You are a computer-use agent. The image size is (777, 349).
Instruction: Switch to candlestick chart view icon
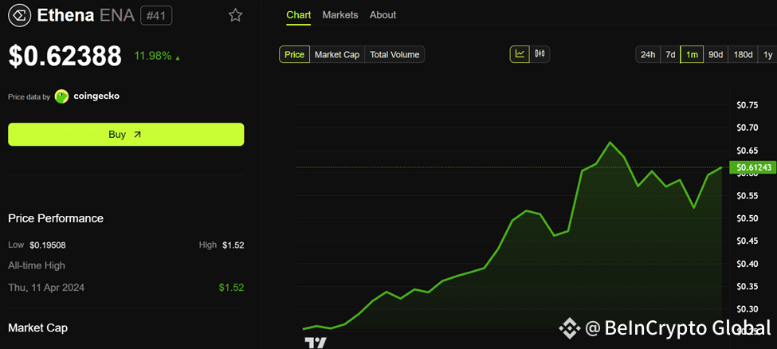pos(540,54)
